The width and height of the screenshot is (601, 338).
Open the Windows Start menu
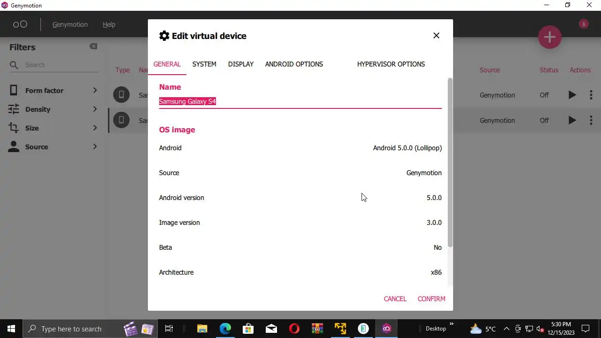[11, 329]
